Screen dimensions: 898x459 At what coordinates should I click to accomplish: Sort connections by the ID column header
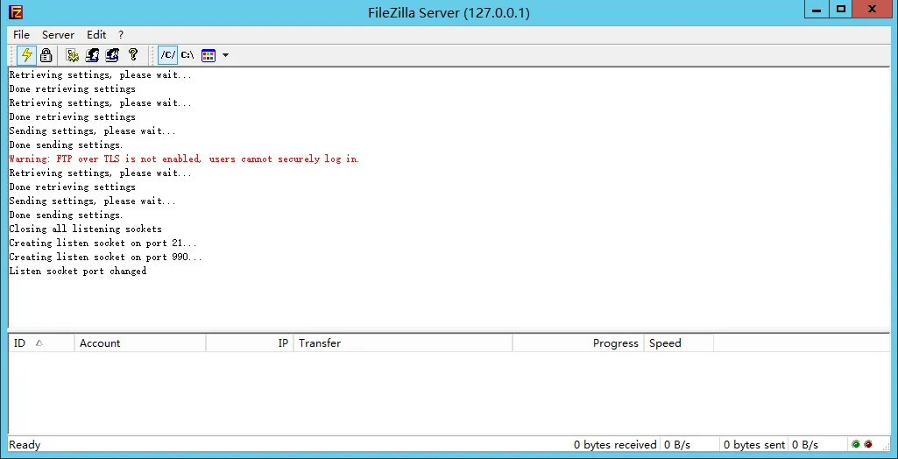click(41, 343)
